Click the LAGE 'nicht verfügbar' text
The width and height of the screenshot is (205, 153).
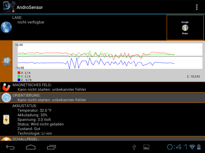pos(31,22)
